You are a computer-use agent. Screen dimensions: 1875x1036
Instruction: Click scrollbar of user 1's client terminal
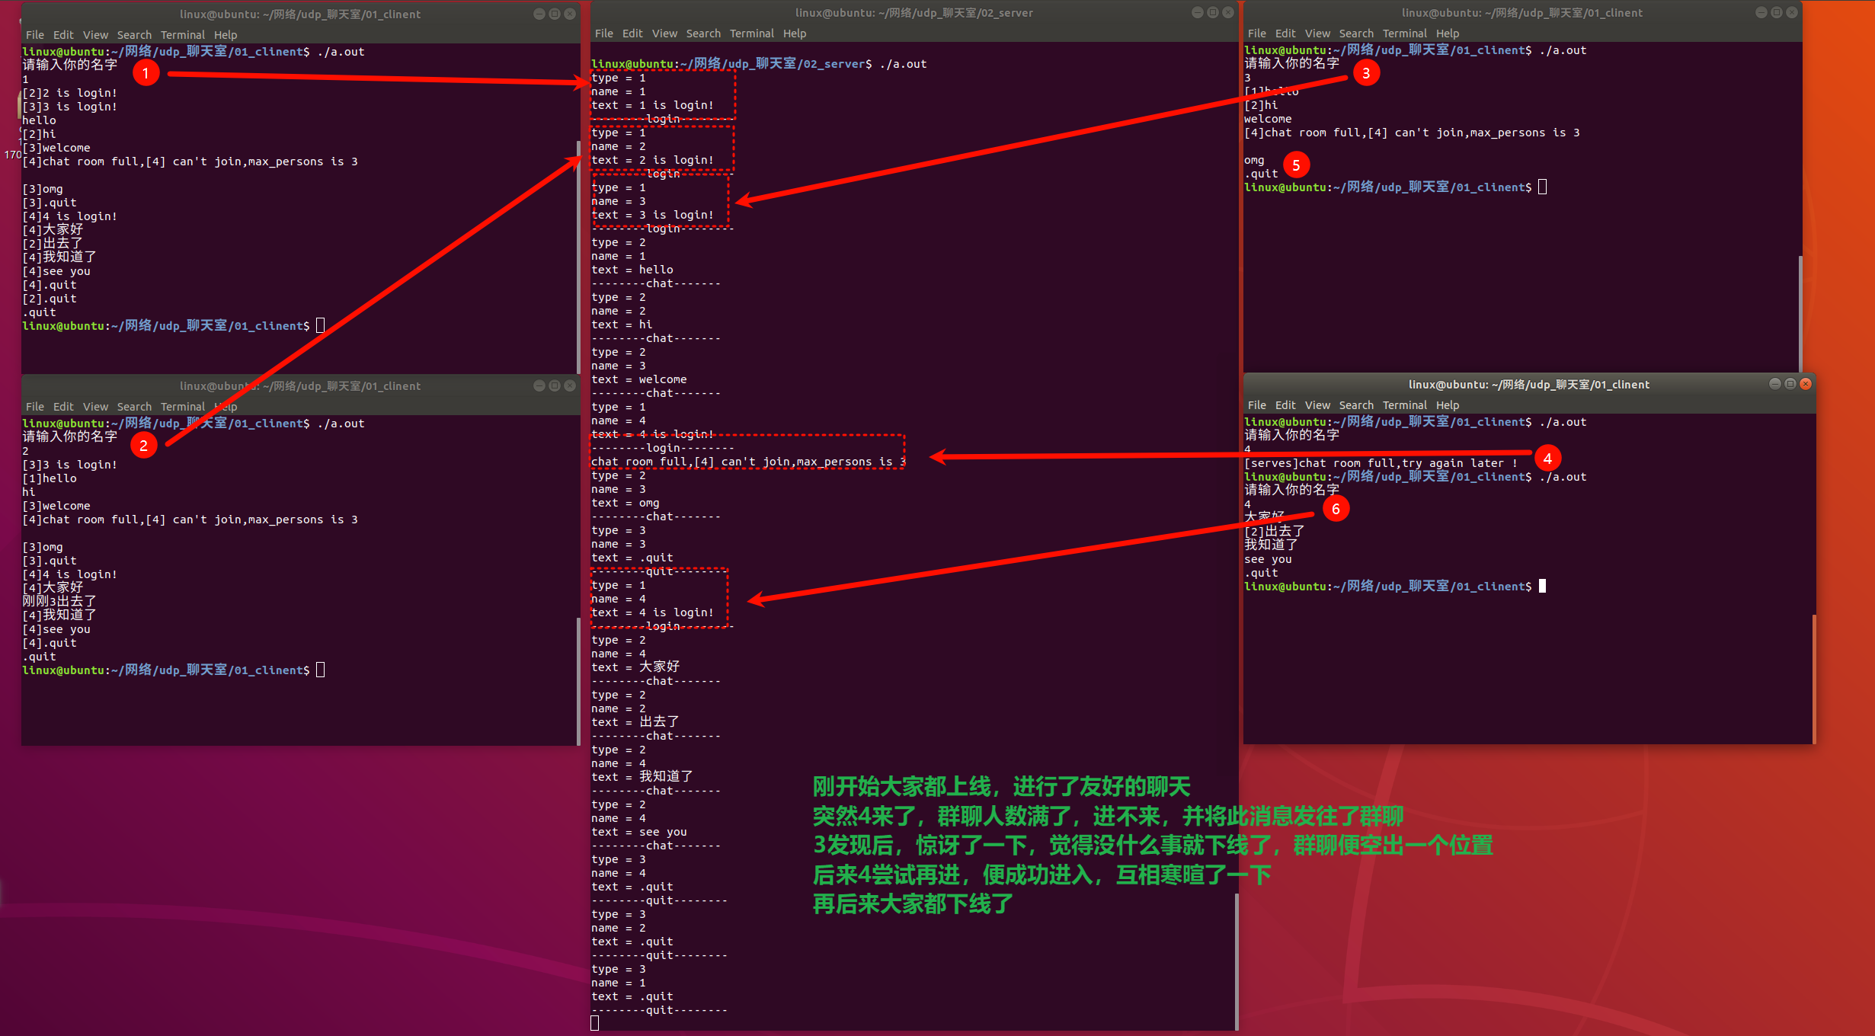[578, 257]
